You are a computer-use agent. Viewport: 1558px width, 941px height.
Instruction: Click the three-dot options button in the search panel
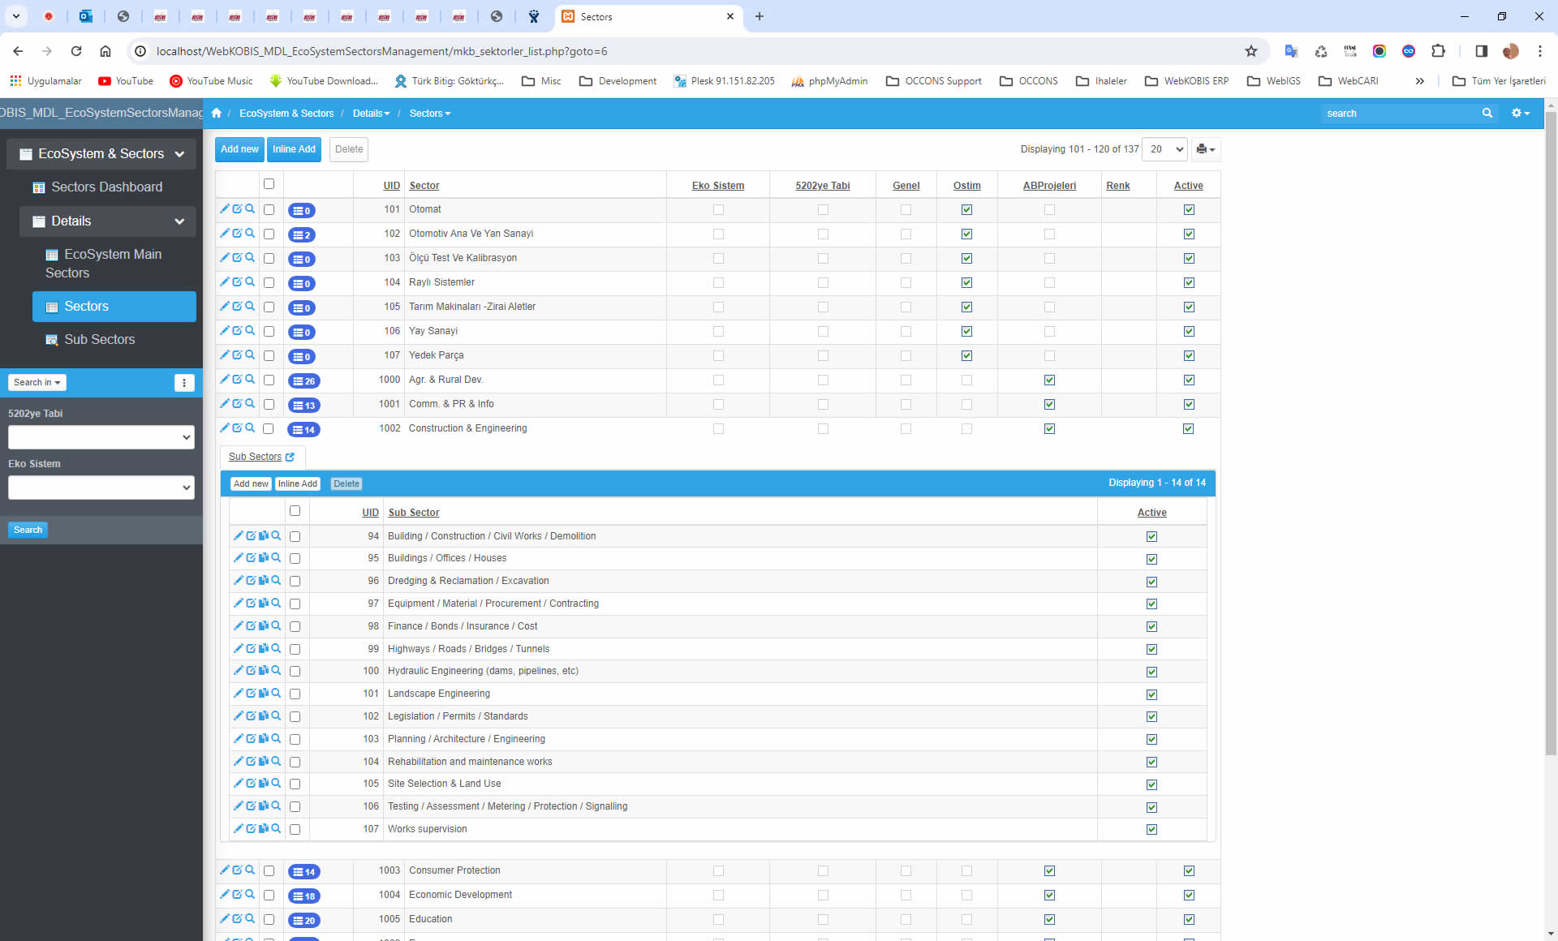click(x=184, y=383)
